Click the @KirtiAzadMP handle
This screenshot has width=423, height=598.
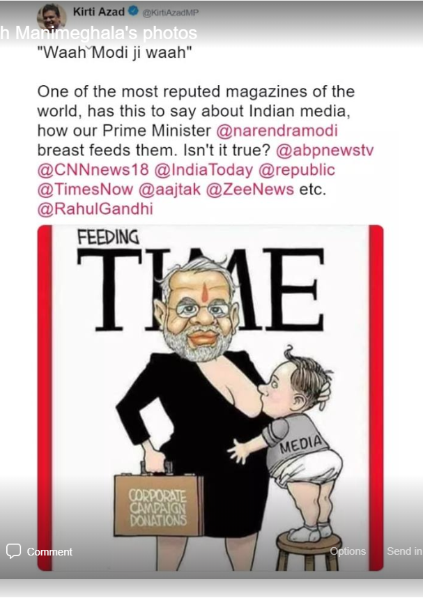170,13
